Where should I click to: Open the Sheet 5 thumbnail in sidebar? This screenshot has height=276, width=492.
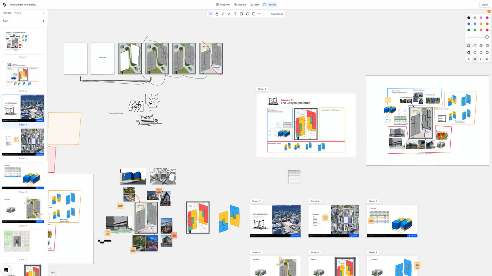pos(23,176)
